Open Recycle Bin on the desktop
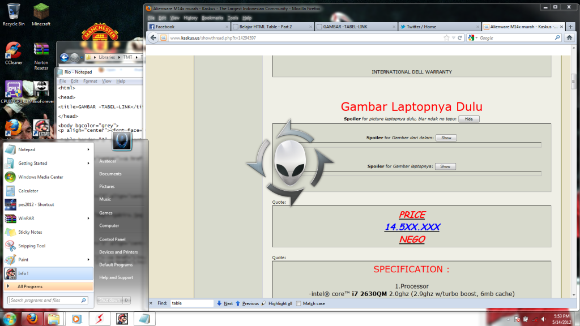 (x=14, y=15)
